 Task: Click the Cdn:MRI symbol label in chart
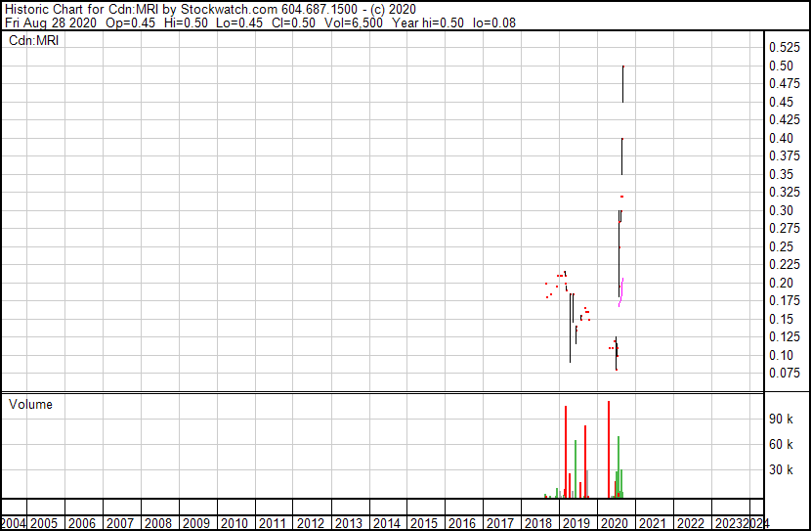(x=33, y=40)
